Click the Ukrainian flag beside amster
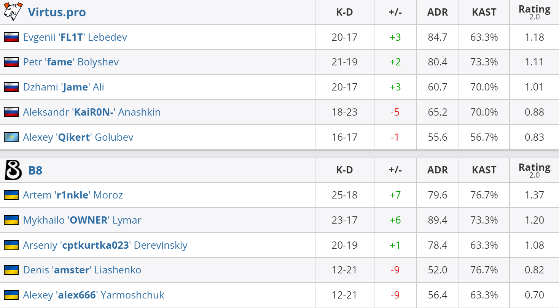The height and width of the screenshot is (308, 559). click(11, 270)
